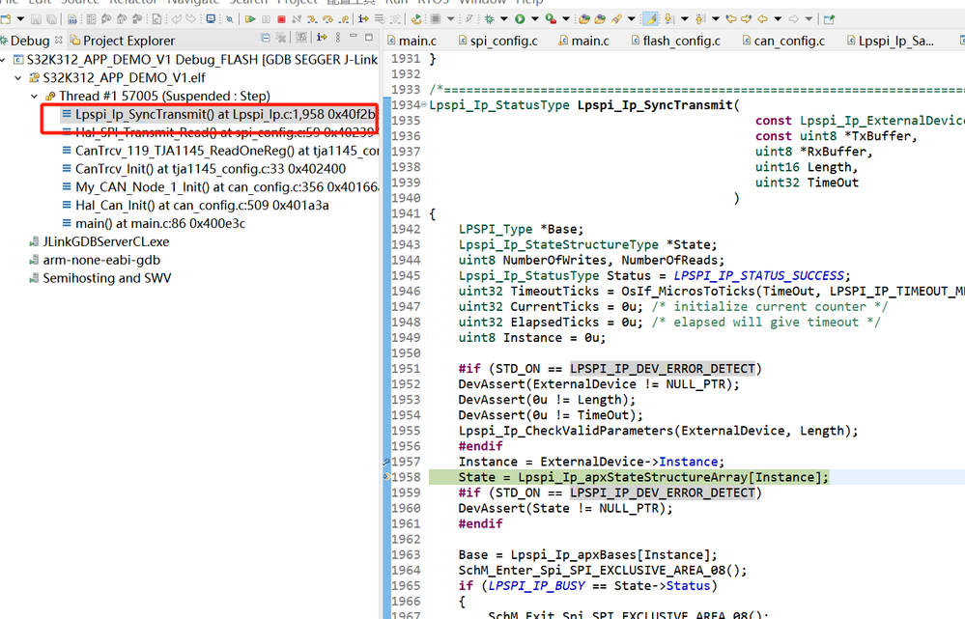Maximize the Debug view panel
Screen dimensions: 965x619
pos(369,37)
